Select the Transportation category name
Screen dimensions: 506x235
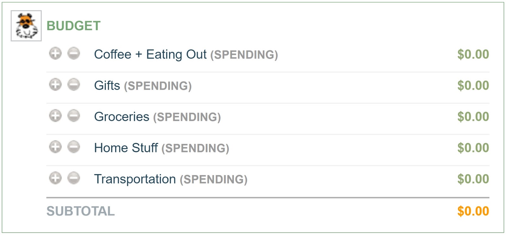(135, 179)
